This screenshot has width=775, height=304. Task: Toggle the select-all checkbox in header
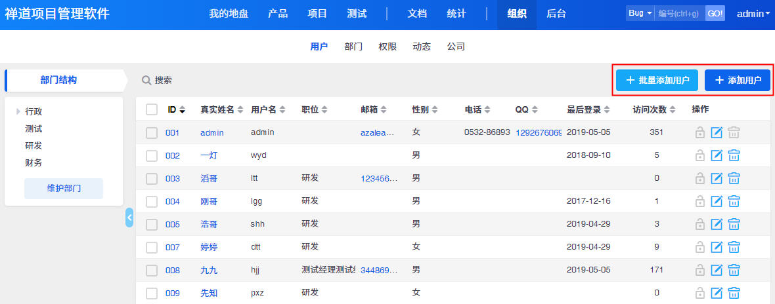(152, 109)
